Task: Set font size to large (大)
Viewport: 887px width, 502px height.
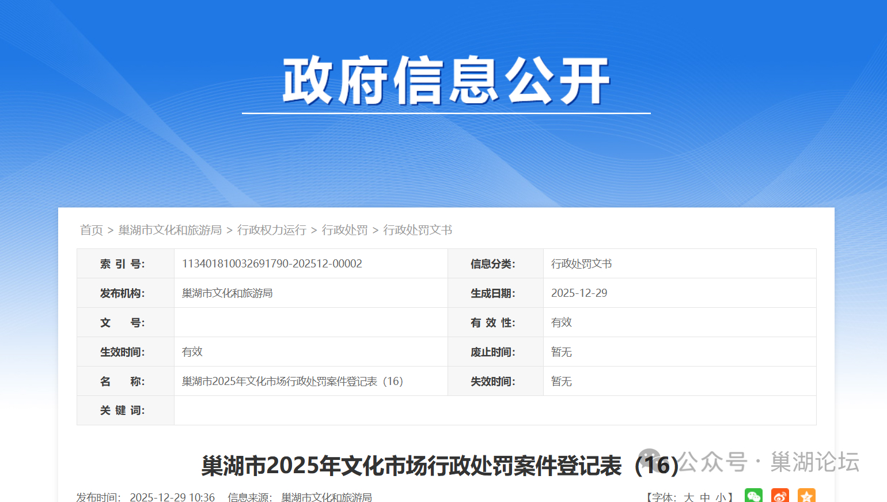Action: 689,497
